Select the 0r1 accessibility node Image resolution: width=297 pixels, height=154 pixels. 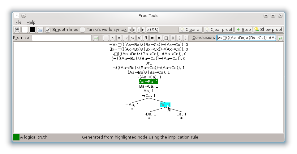(148, 63)
